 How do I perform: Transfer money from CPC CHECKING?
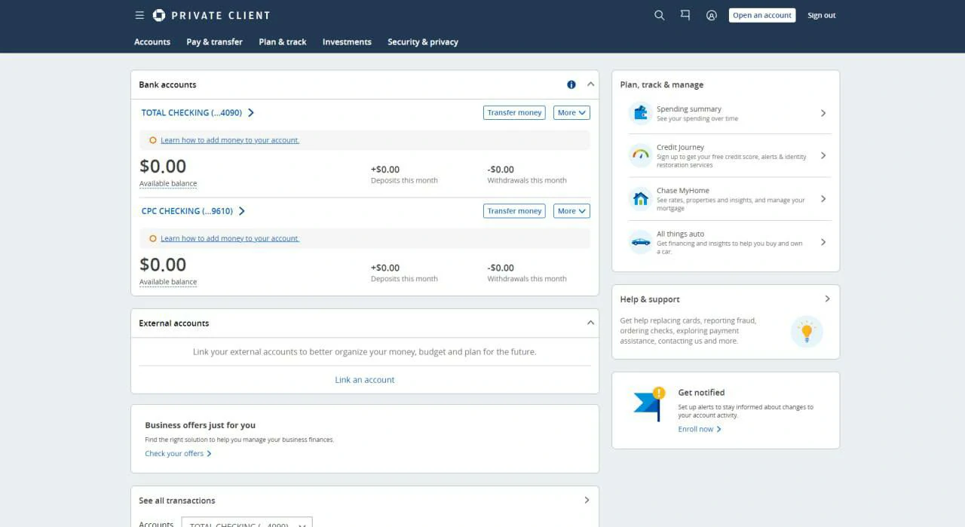514,211
